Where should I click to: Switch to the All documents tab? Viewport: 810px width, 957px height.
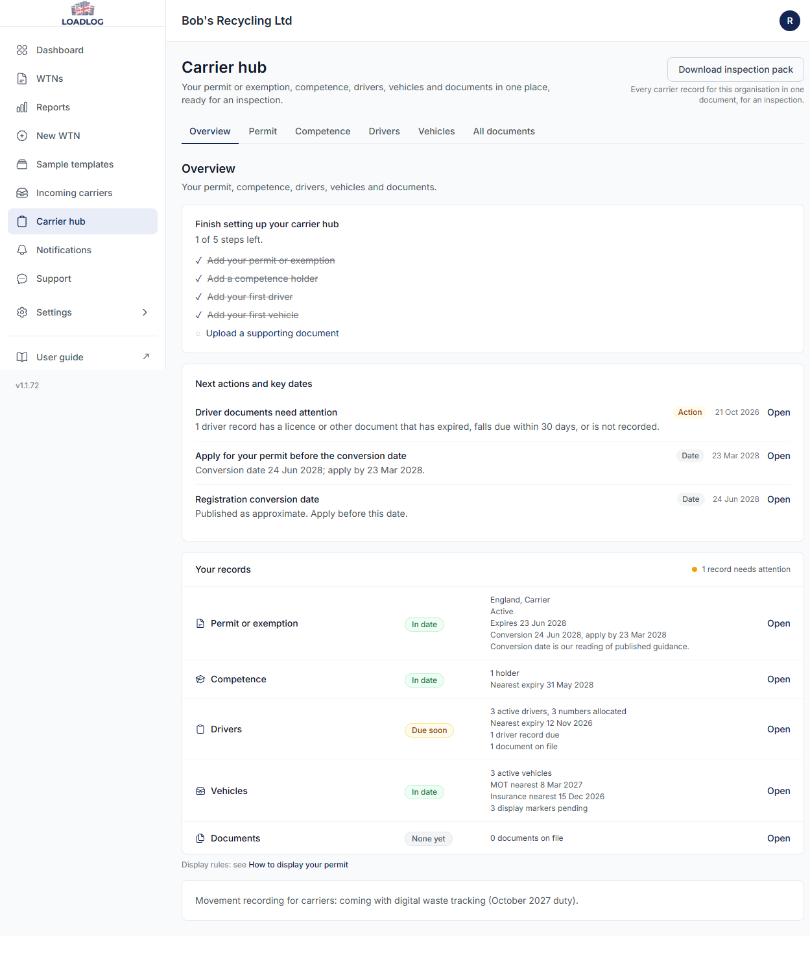[x=504, y=131]
